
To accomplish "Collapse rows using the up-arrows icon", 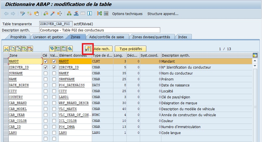I will coord(70,49).
